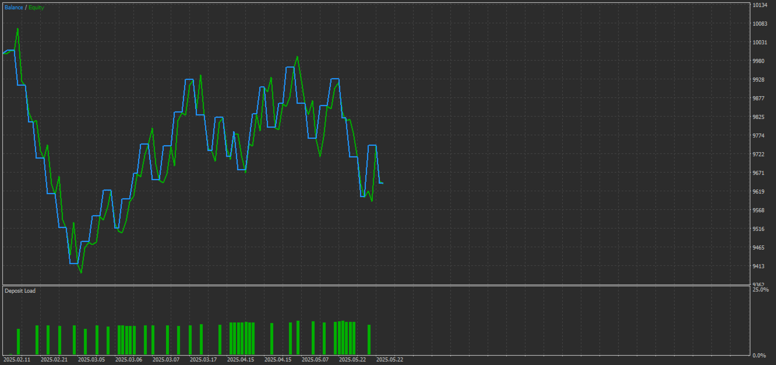776x365 pixels.
Task: Select the 9774 scale label
Action: point(759,136)
